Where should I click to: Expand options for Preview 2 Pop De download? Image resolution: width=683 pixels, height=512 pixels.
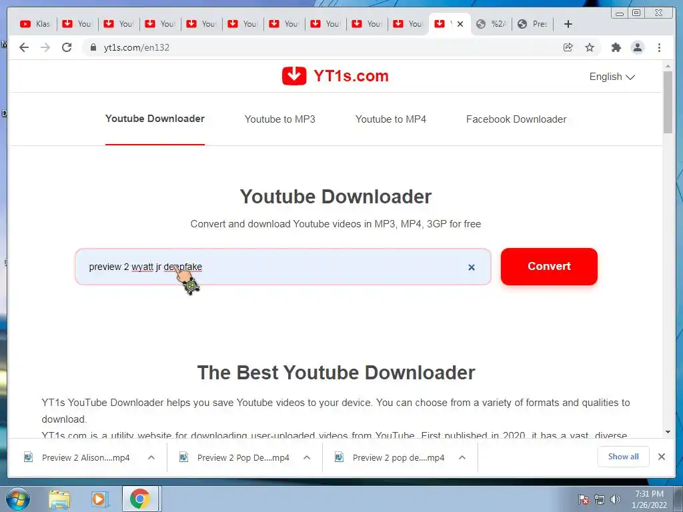[307, 457]
